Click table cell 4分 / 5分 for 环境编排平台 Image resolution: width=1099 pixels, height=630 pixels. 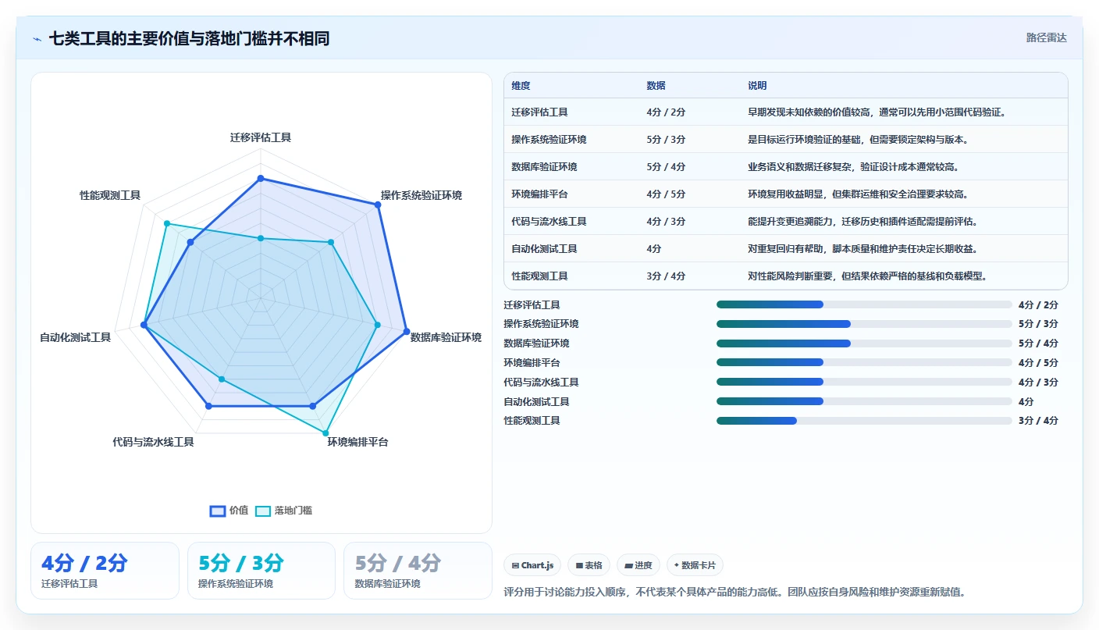[x=666, y=194]
